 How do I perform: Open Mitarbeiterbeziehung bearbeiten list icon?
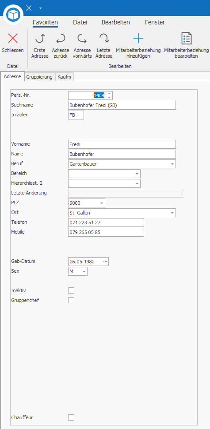coord(187,38)
